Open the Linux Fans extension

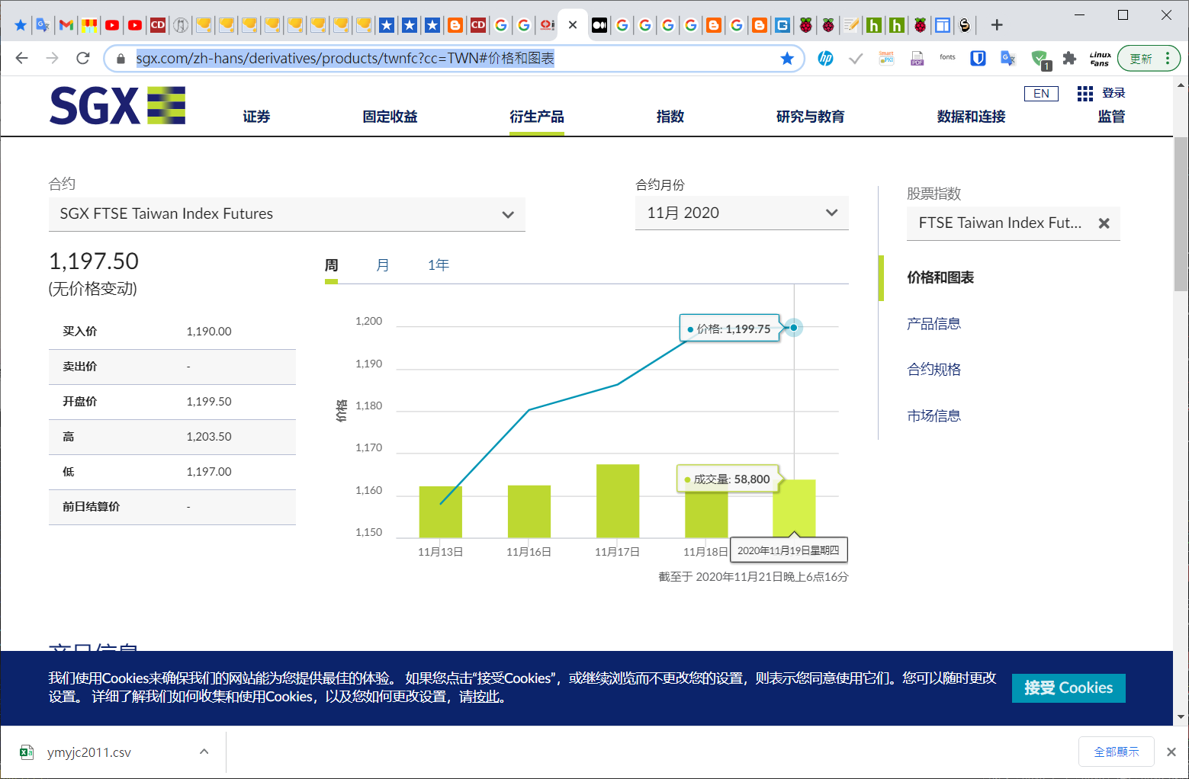[x=1100, y=59]
